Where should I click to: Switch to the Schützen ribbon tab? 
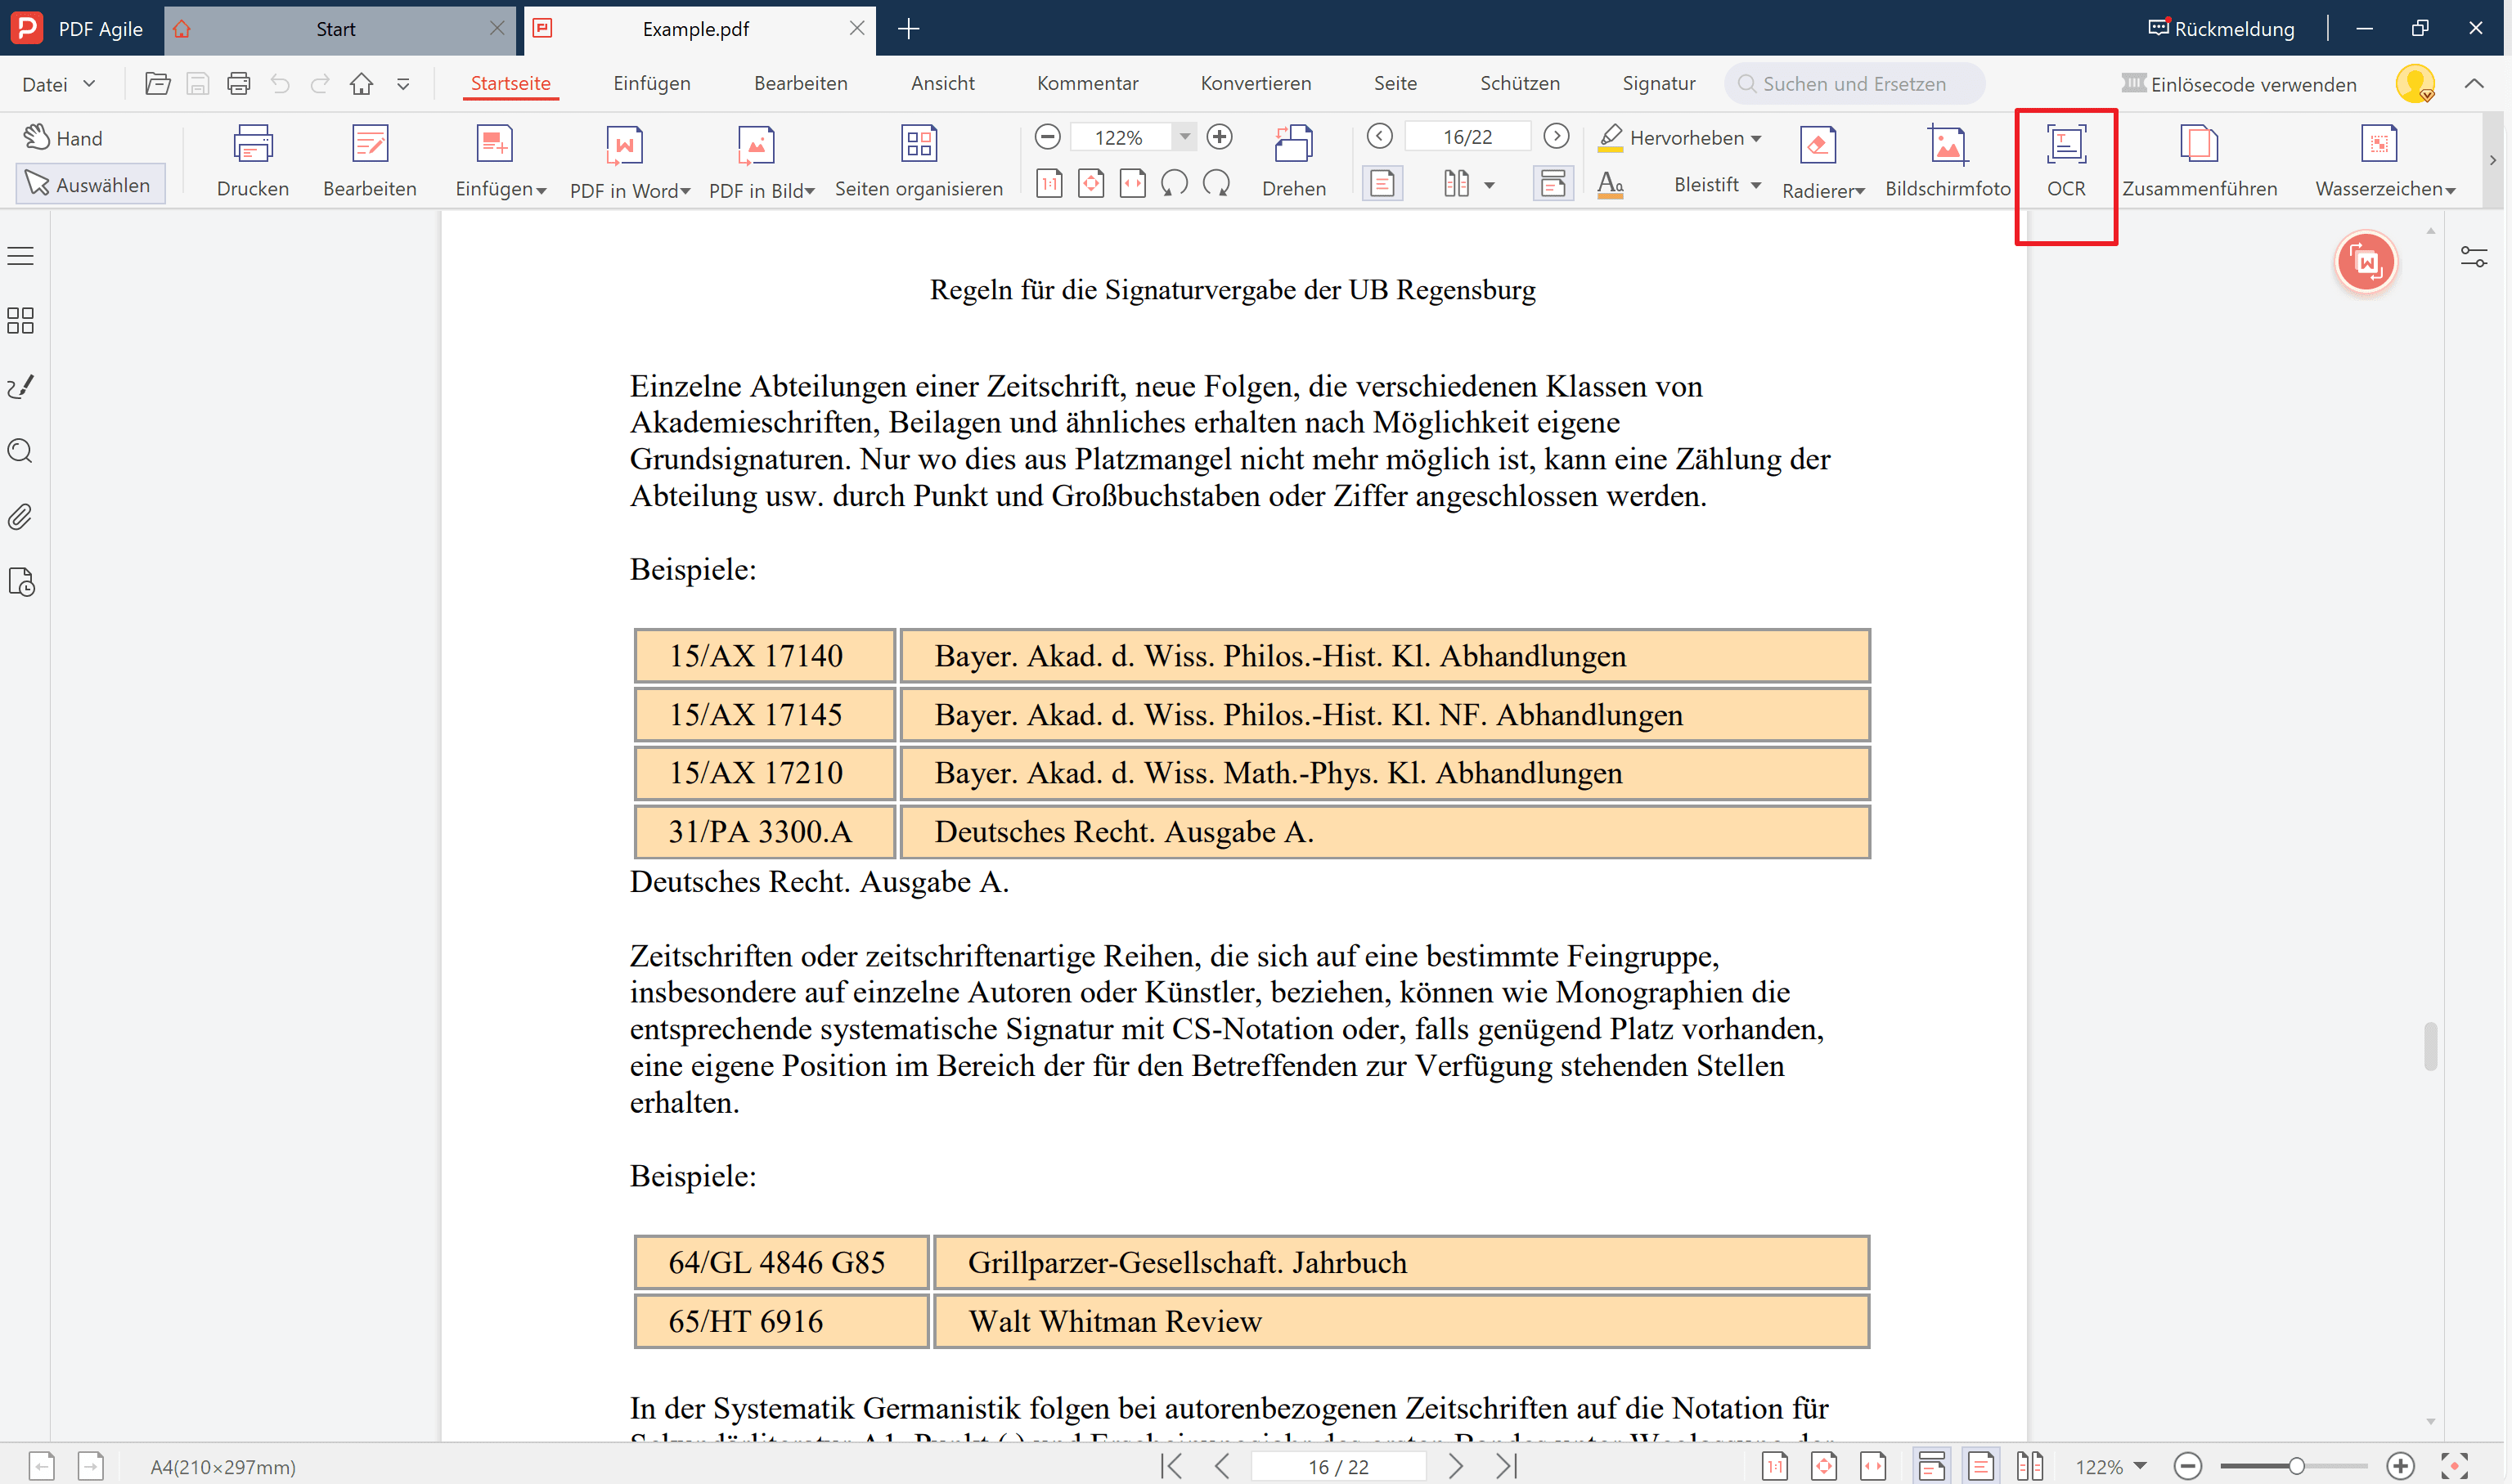(1520, 84)
